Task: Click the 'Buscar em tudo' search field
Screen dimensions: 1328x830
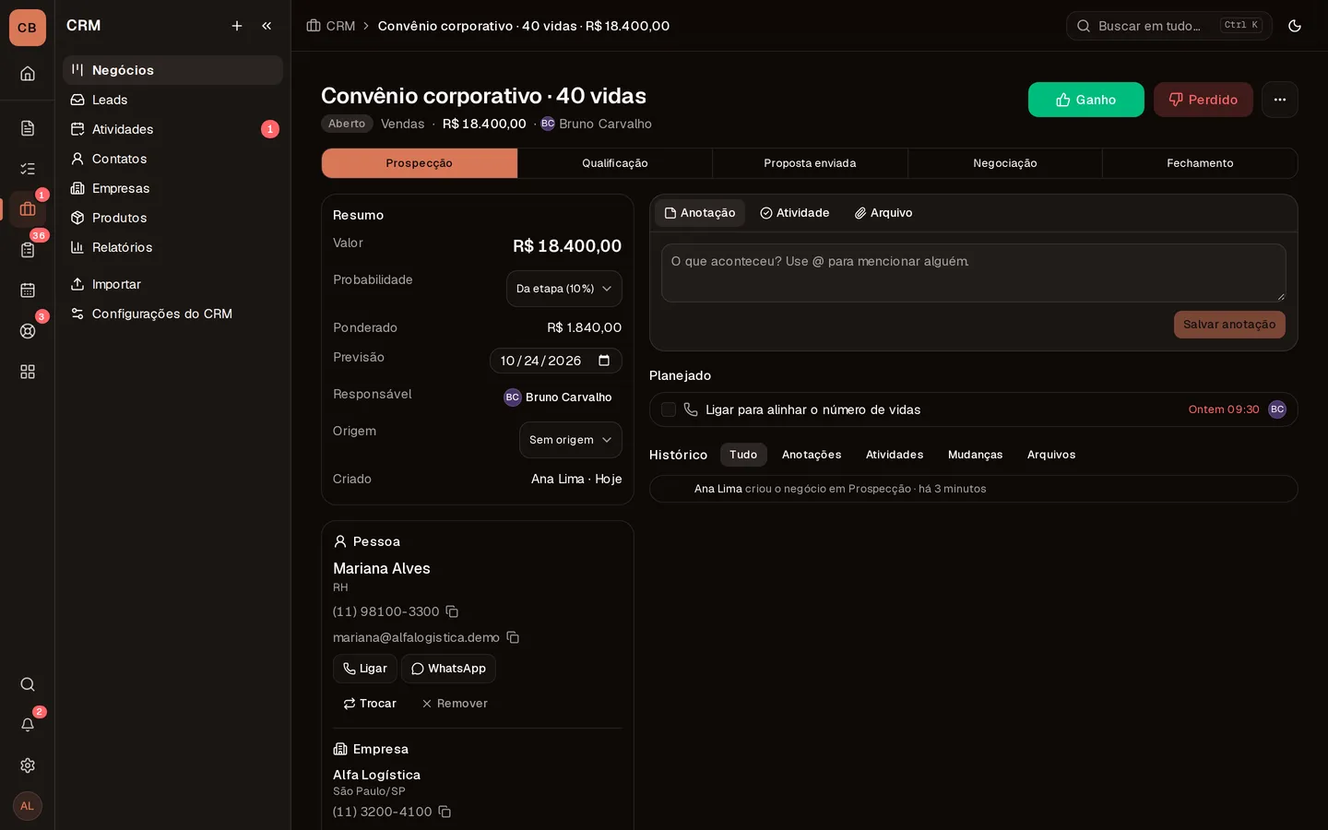Action: click(x=1169, y=26)
